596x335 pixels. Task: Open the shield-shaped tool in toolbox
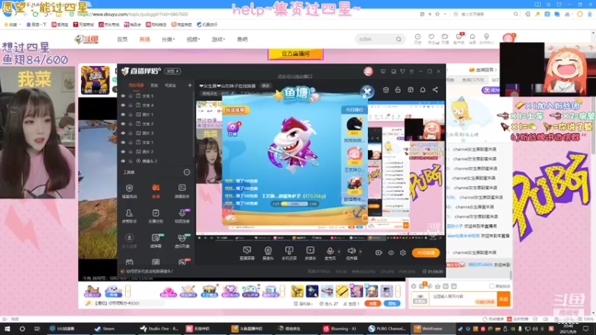click(x=129, y=191)
